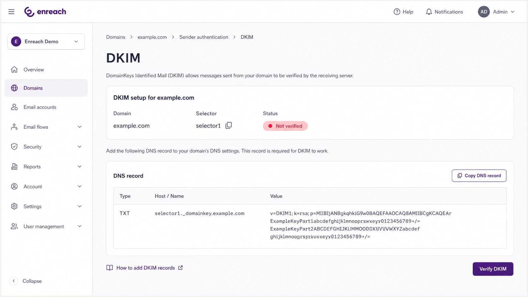The height and width of the screenshot is (297, 528).
Task: Click the Security shield icon
Action: coord(14,147)
